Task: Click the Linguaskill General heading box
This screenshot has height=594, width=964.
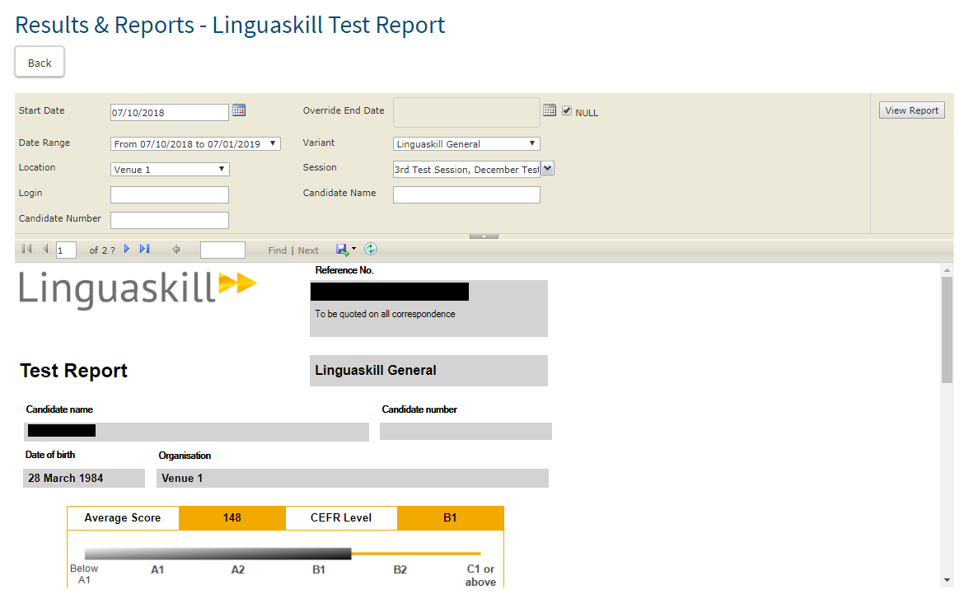Action: tap(428, 371)
